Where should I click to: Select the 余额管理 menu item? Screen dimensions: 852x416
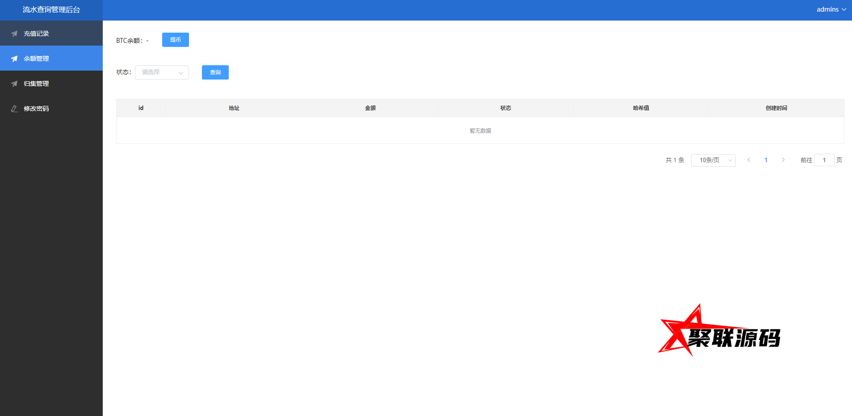tap(51, 59)
